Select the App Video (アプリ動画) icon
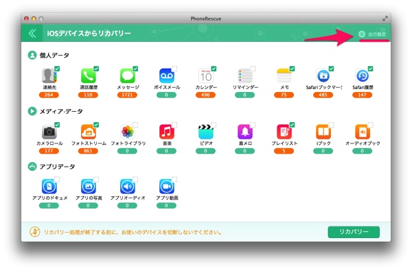 (166, 187)
